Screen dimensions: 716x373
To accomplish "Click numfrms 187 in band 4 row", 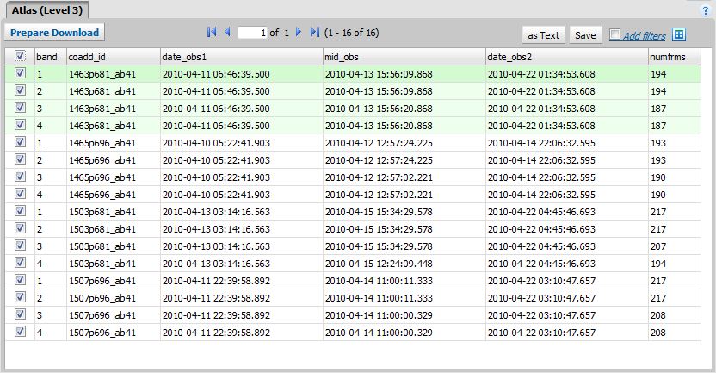I will click(658, 126).
